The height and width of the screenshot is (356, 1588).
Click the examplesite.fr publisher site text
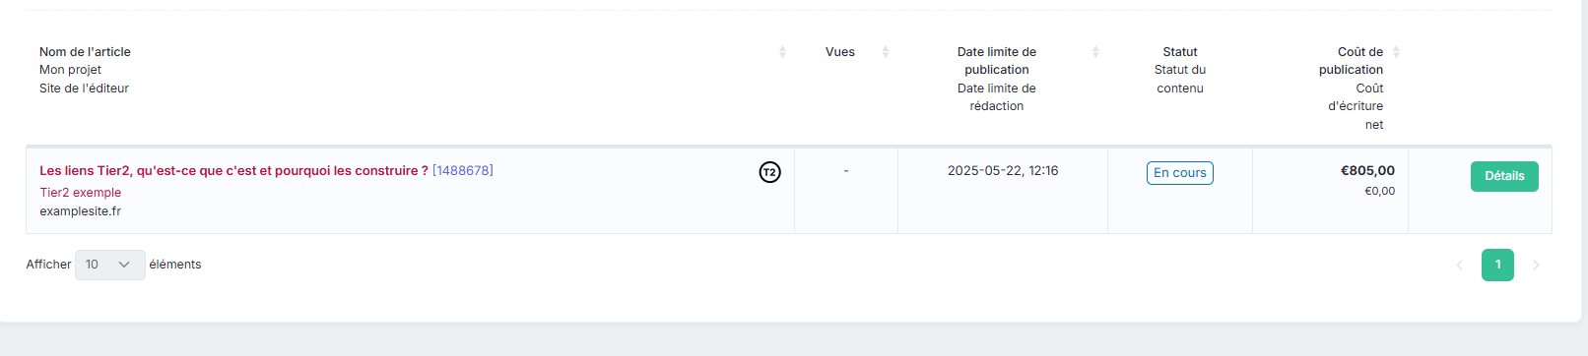81,211
